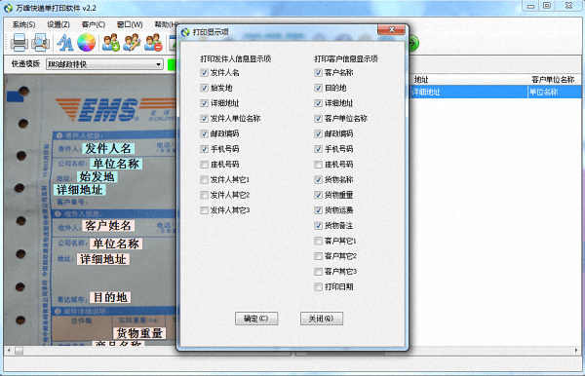Open the font settings icon

[64, 43]
